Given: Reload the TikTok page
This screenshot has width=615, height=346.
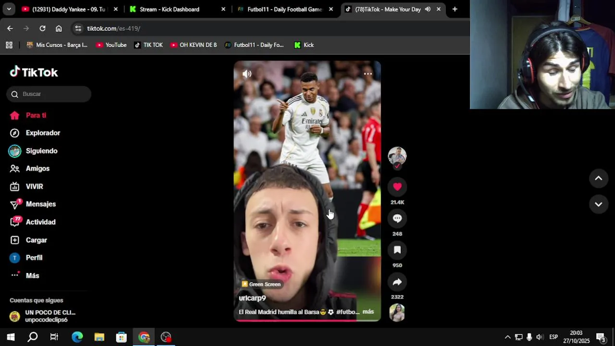Looking at the screenshot, I should click(42, 28).
